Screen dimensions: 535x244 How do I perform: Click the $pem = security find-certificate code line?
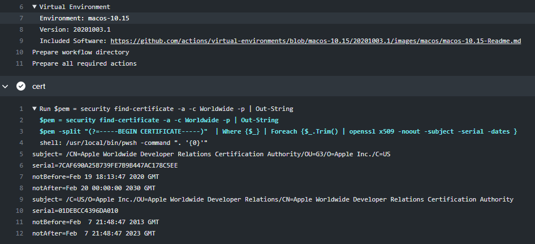point(159,120)
